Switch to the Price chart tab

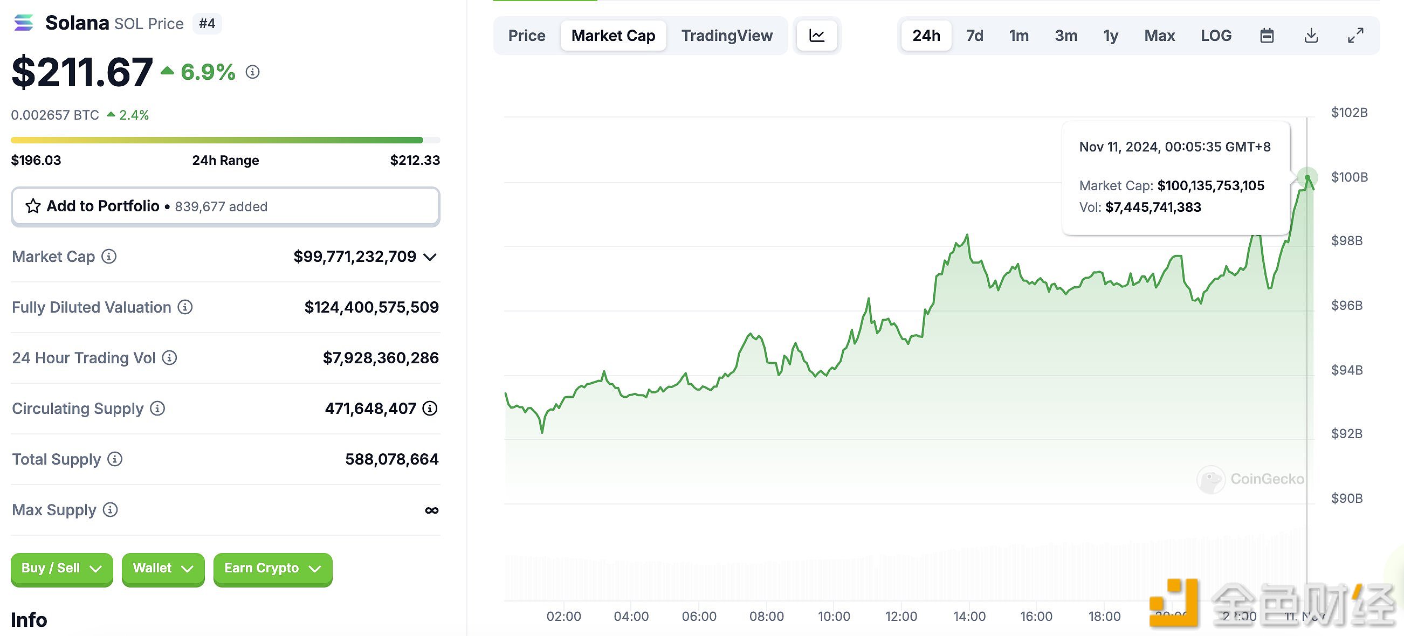pos(526,36)
